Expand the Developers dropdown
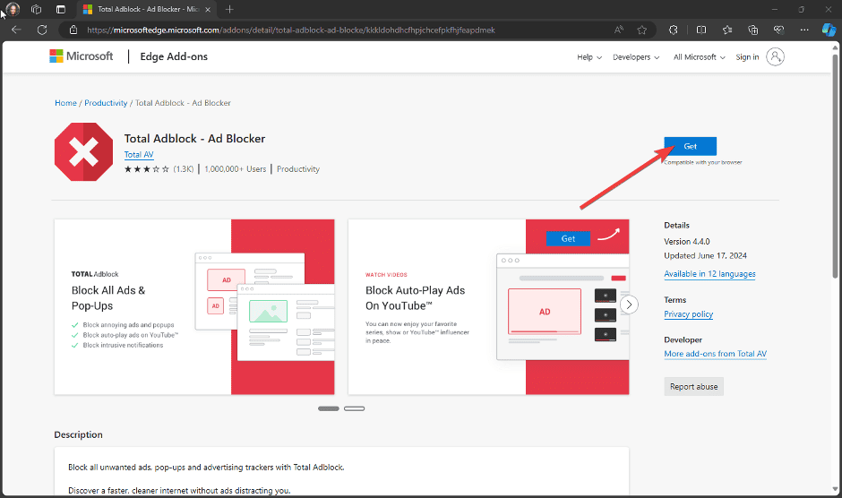This screenshot has width=842, height=498. 636,57
